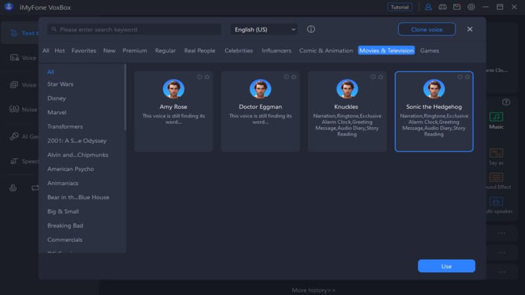Select Alvin and...Chipmunks list entry
Viewport: 525px width, 295px height.
pos(77,155)
